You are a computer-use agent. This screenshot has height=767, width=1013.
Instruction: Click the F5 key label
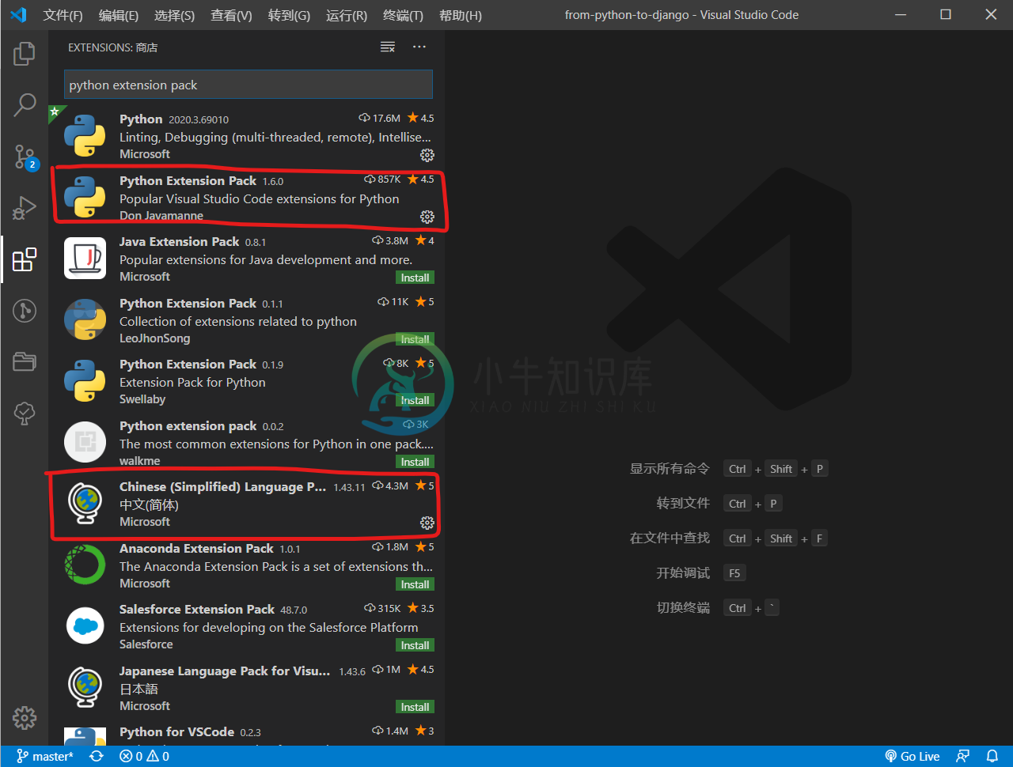pyautogui.click(x=734, y=573)
